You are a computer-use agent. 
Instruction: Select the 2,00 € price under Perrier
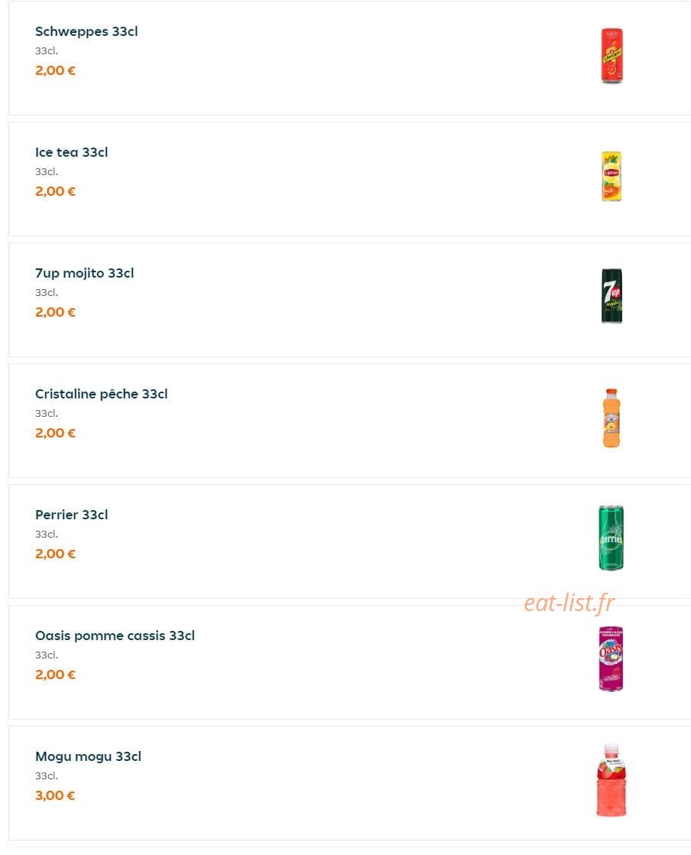(55, 554)
